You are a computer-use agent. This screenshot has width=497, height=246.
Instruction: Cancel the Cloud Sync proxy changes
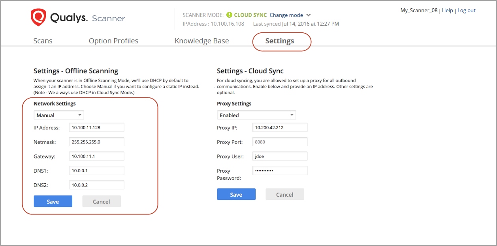(x=284, y=194)
